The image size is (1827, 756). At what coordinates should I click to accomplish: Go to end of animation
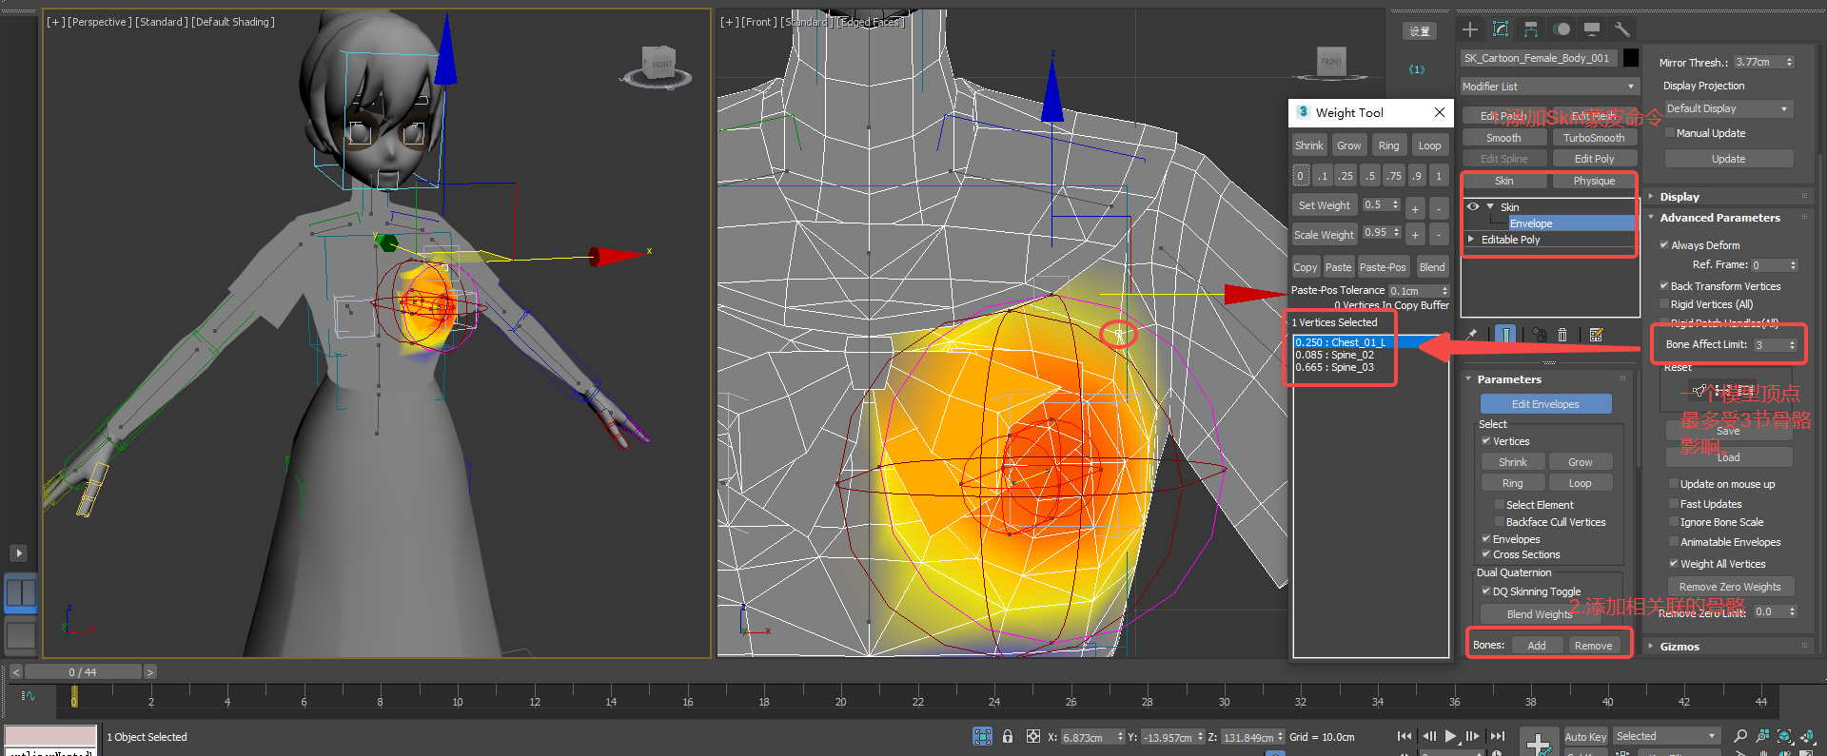click(1497, 736)
